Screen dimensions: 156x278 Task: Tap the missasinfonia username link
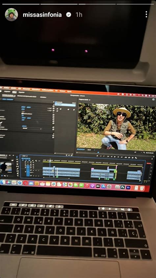42,15
